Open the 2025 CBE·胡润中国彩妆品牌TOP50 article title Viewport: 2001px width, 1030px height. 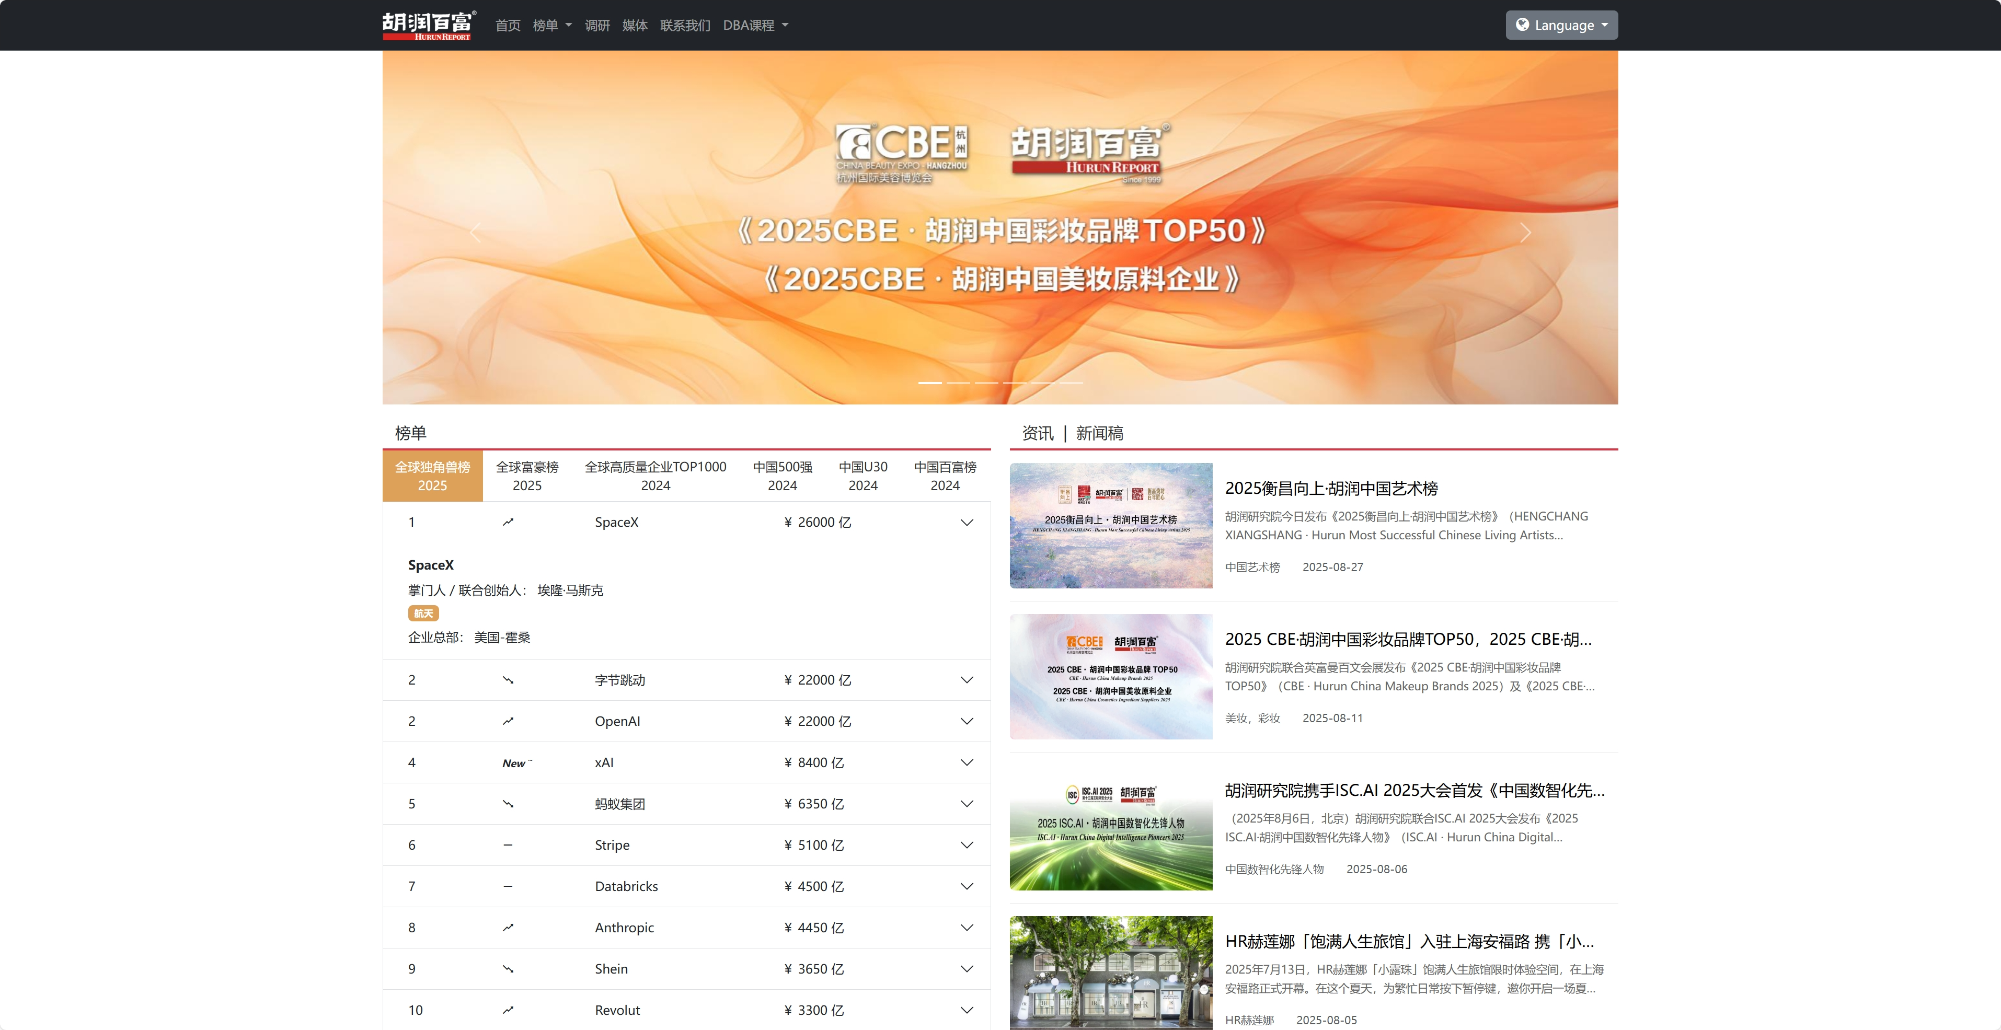[1408, 639]
